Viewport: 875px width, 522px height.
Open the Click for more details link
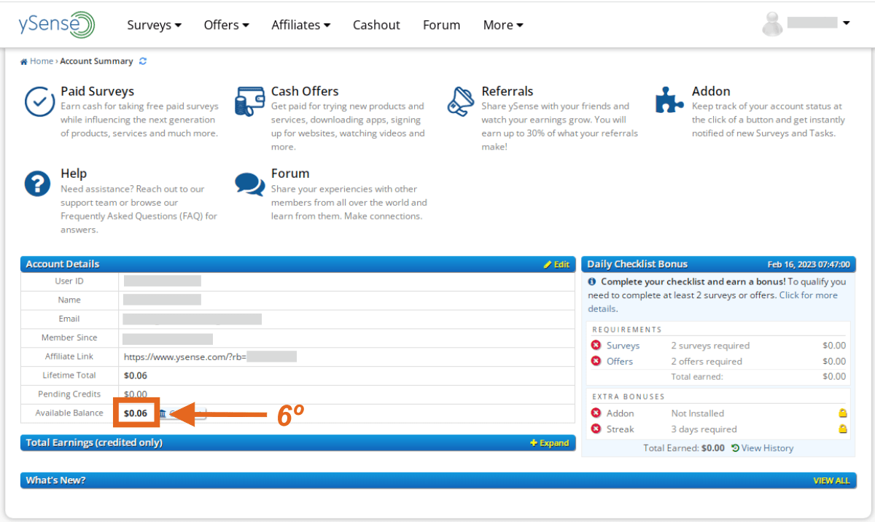coord(713,302)
